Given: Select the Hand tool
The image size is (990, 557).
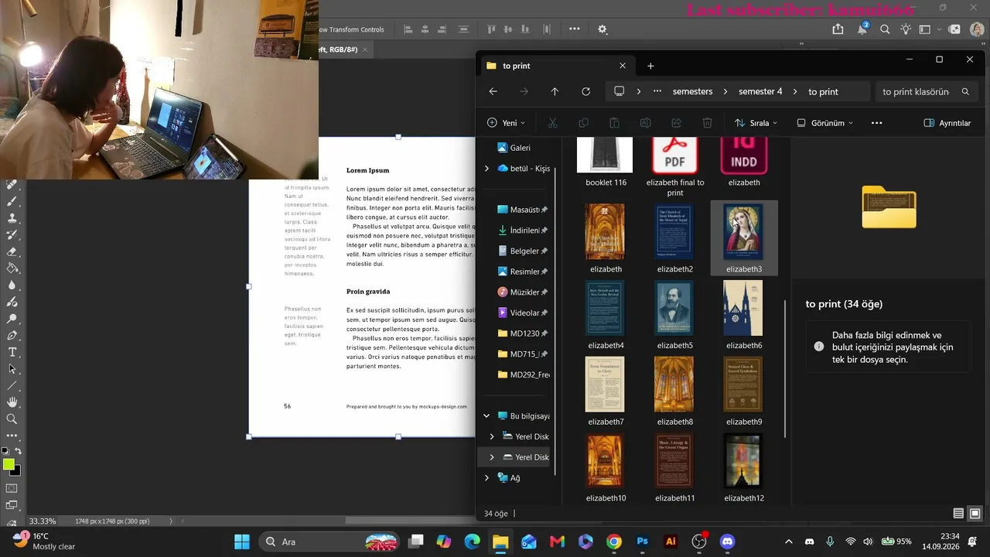Looking at the screenshot, I should click(12, 402).
